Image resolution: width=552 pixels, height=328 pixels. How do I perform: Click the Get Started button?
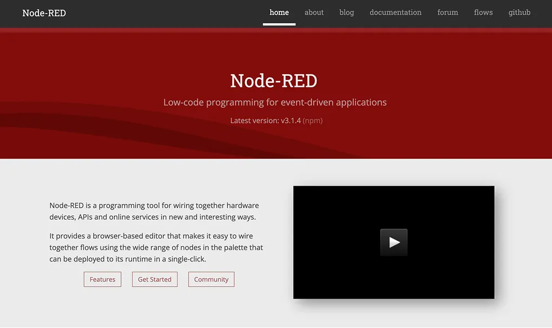[x=155, y=279]
